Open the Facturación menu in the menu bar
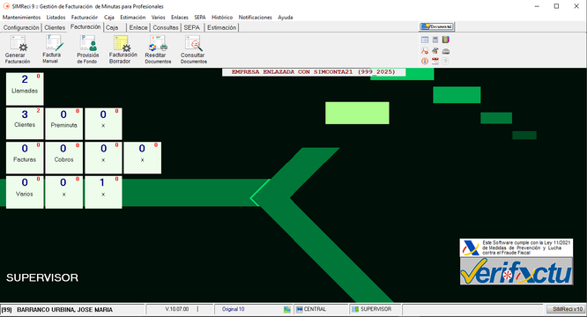 point(85,18)
